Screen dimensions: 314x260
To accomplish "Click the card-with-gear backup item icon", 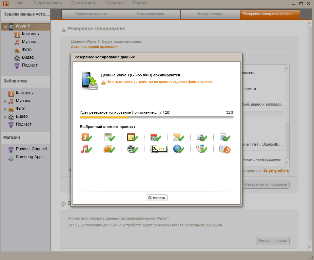I will coord(202,137).
